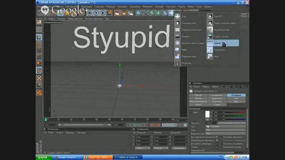This screenshot has width=285, height=160.
Task: Choose the Фон background icon
Action: tap(210, 56)
